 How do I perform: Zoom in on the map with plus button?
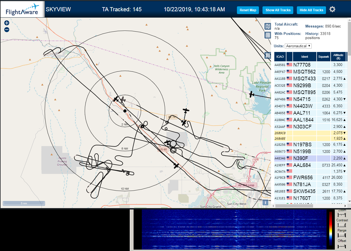coord(7,23)
